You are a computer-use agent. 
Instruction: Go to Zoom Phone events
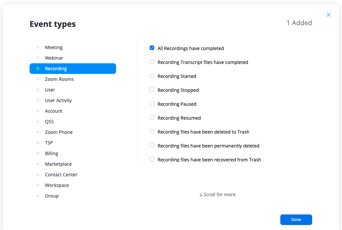[59, 132]
